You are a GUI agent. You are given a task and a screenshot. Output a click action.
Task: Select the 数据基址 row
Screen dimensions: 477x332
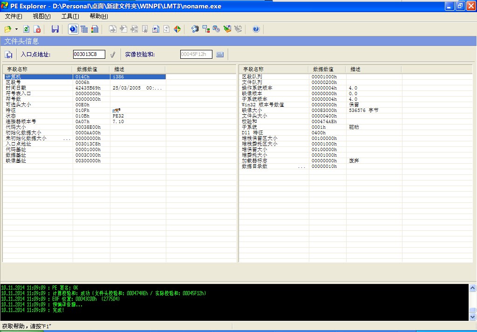[x=85, y=155]
